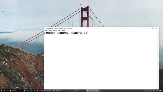Open the Action Center notifications icon
163x92 pixels.
(x=160, y=91)
